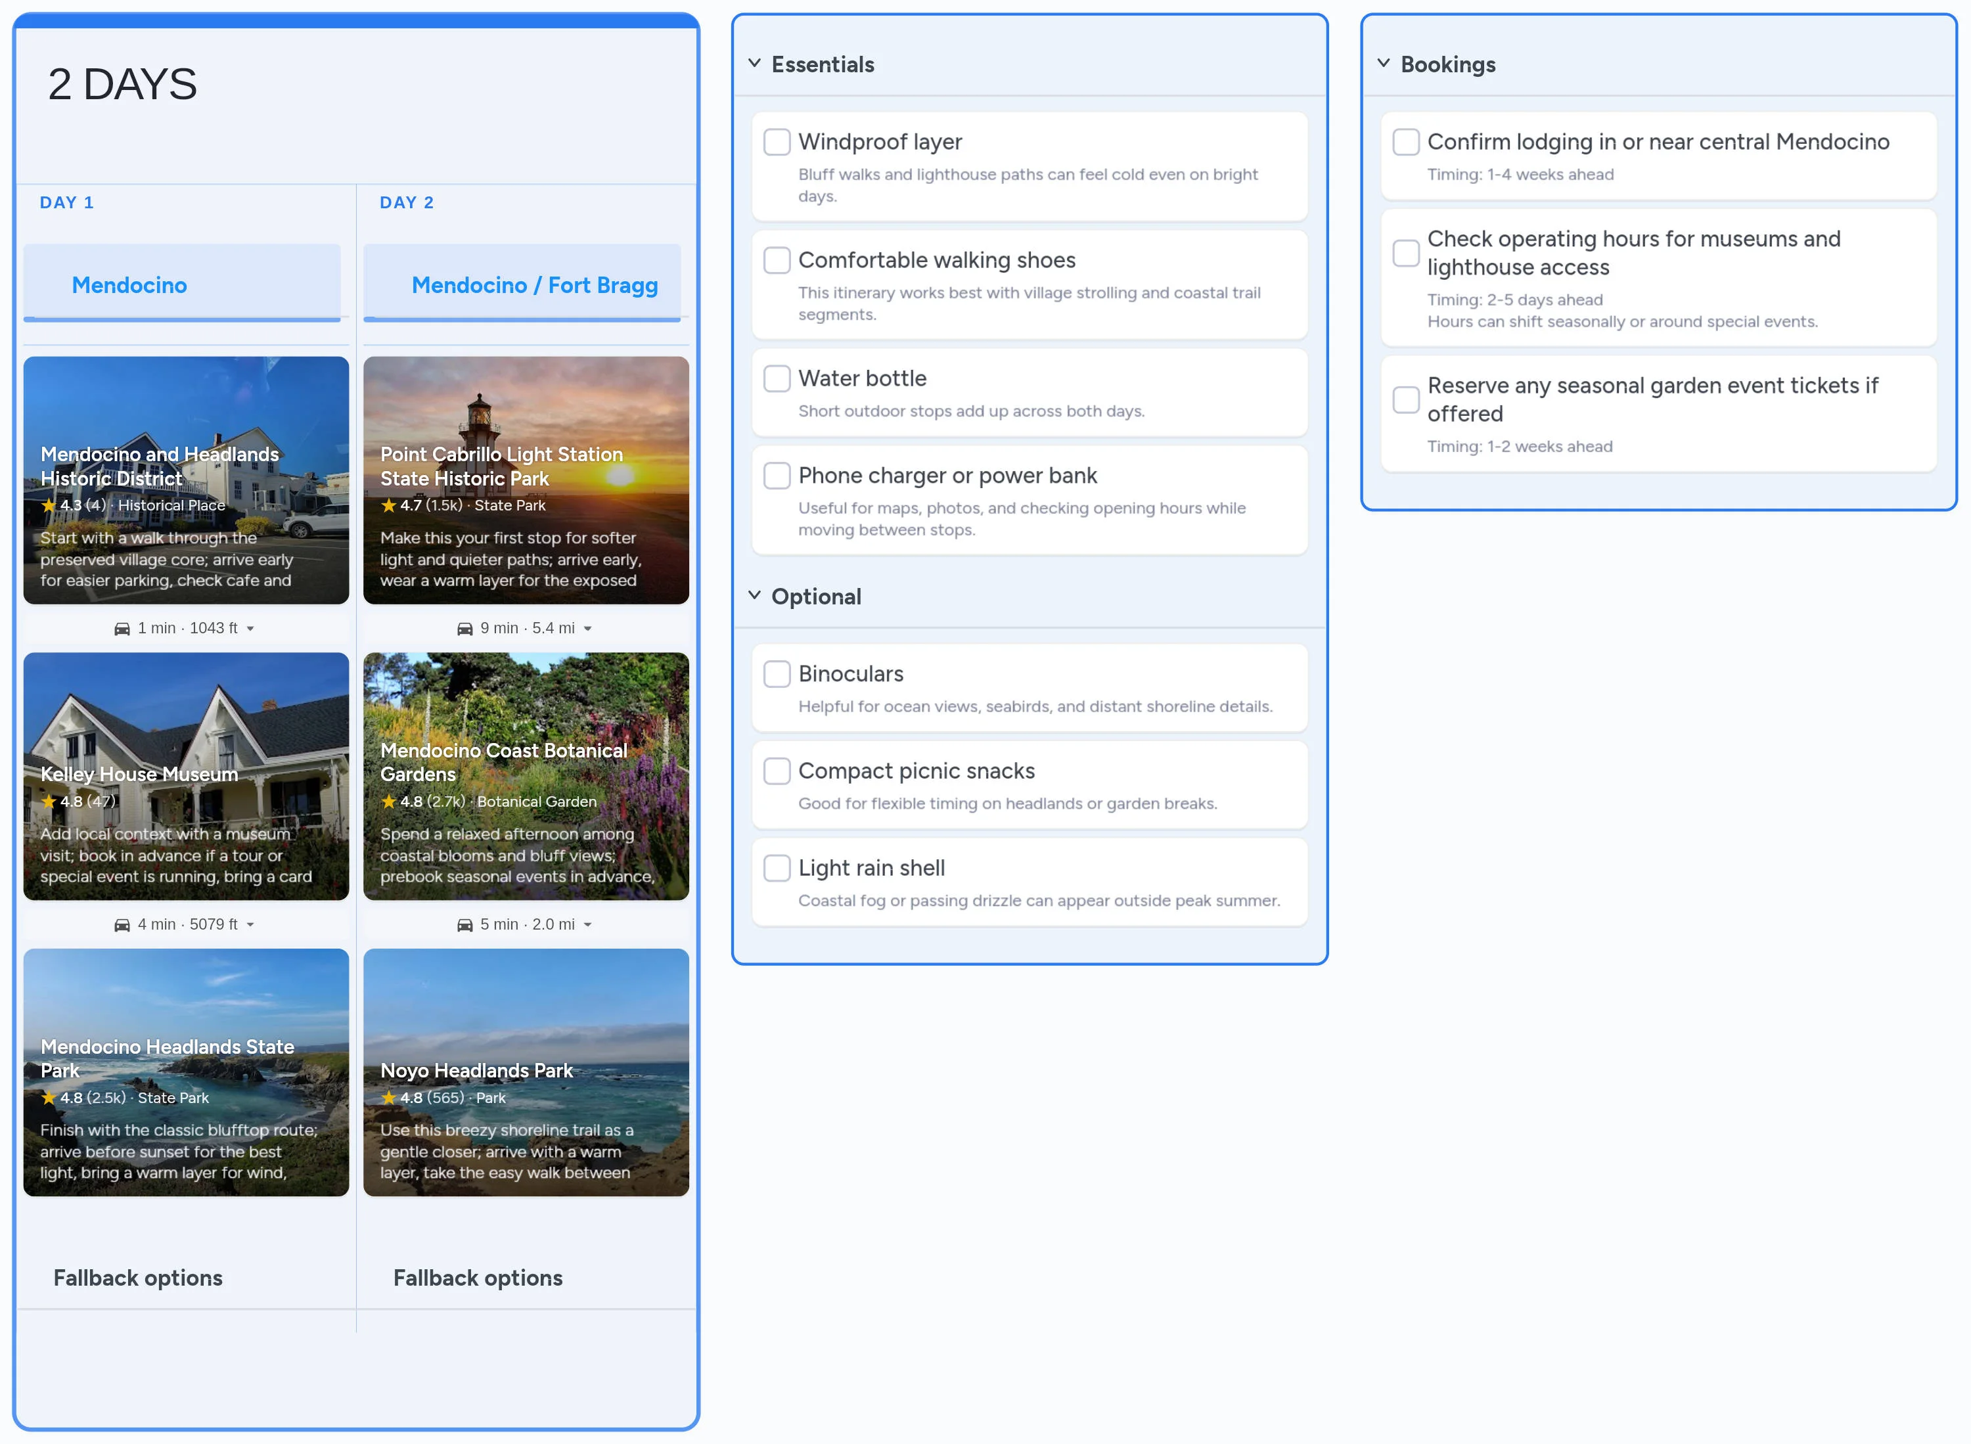Open Day 1 Fallback options
The width and height of the screenshot is (1971, 1444).
click(x=138, y=1278)
